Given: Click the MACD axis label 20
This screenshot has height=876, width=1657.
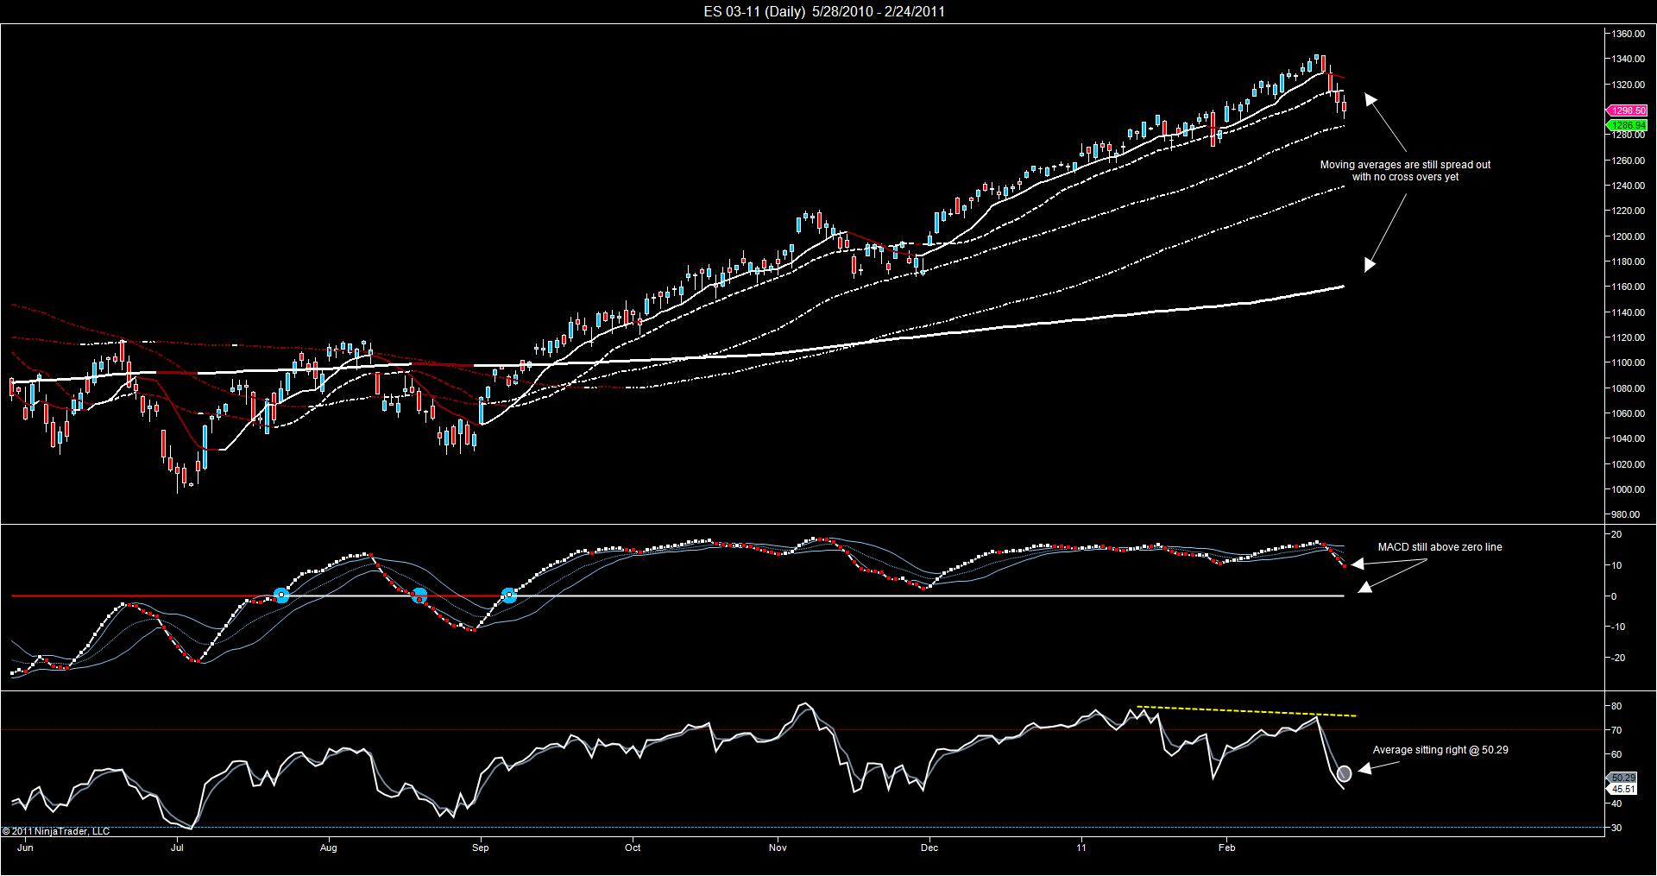Looking at the screenshot, I should point(1616,535).
